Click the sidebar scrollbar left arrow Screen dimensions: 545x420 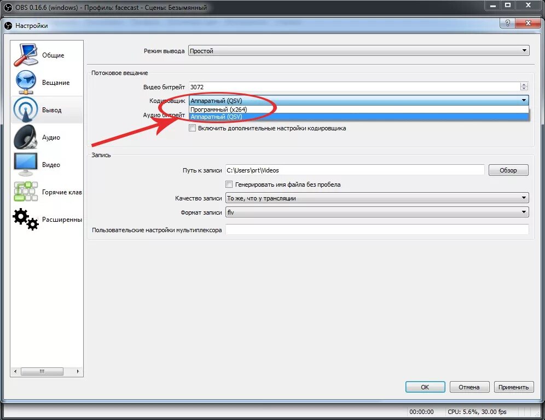click(15, 371)
